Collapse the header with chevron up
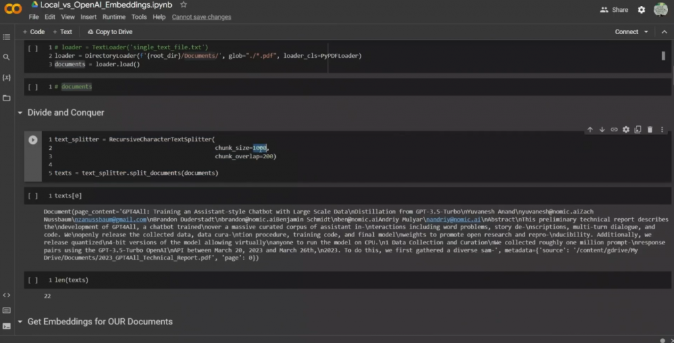This screenshot has height=343, width=674. pyautogui.click(x=663, y=32)
